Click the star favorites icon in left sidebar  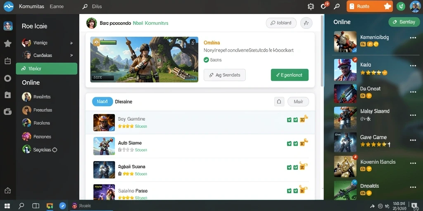pyautogui.click(x=7, y=43)
